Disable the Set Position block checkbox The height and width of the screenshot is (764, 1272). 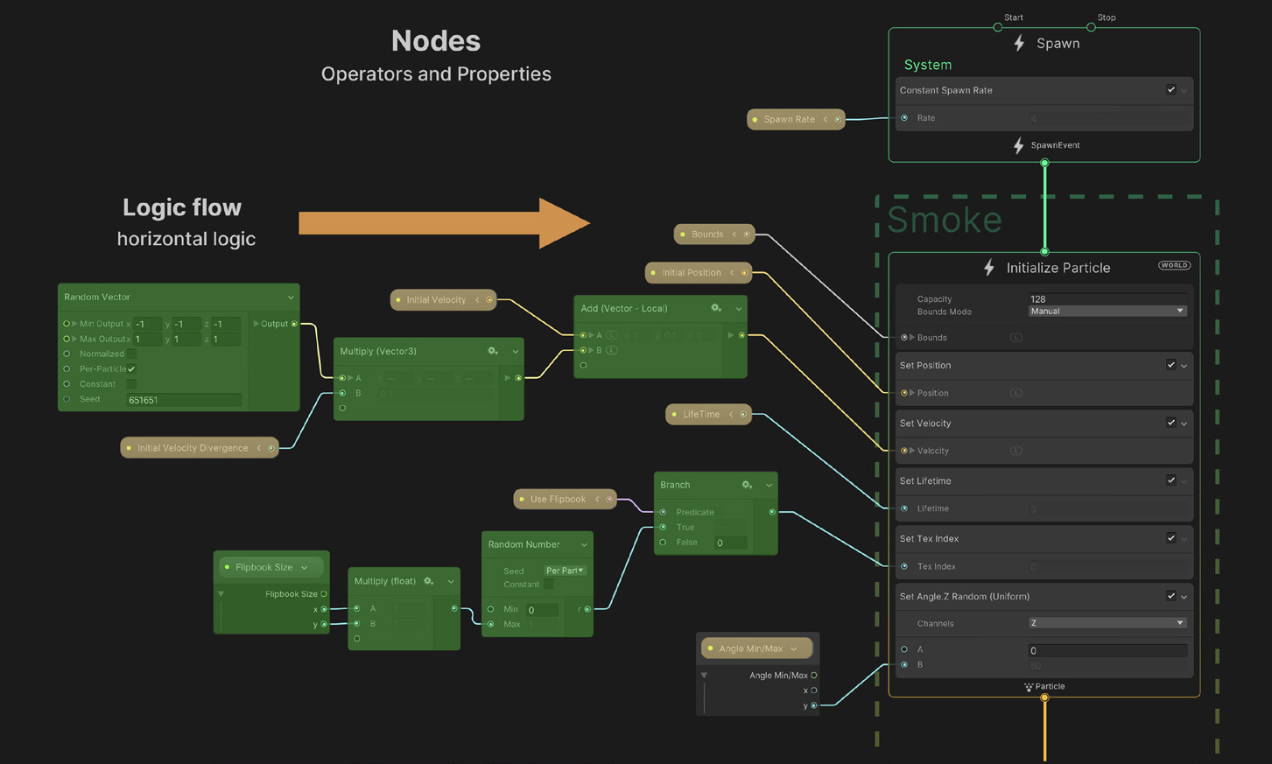pos(1170,365)
